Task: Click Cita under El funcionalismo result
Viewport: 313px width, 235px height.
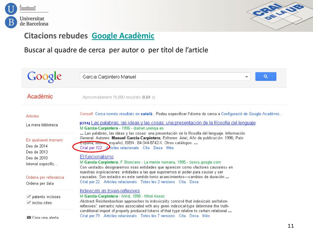Action: coord(182,182)
